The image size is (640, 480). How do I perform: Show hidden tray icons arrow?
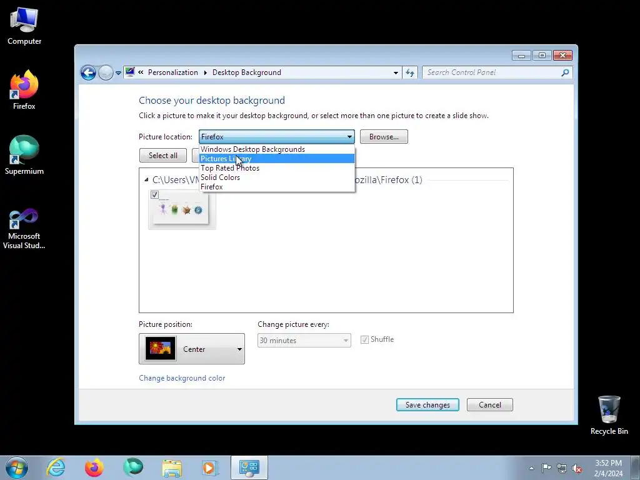[x=531, y=468]
